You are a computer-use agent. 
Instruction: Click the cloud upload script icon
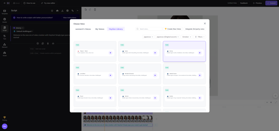coord(57,11)
